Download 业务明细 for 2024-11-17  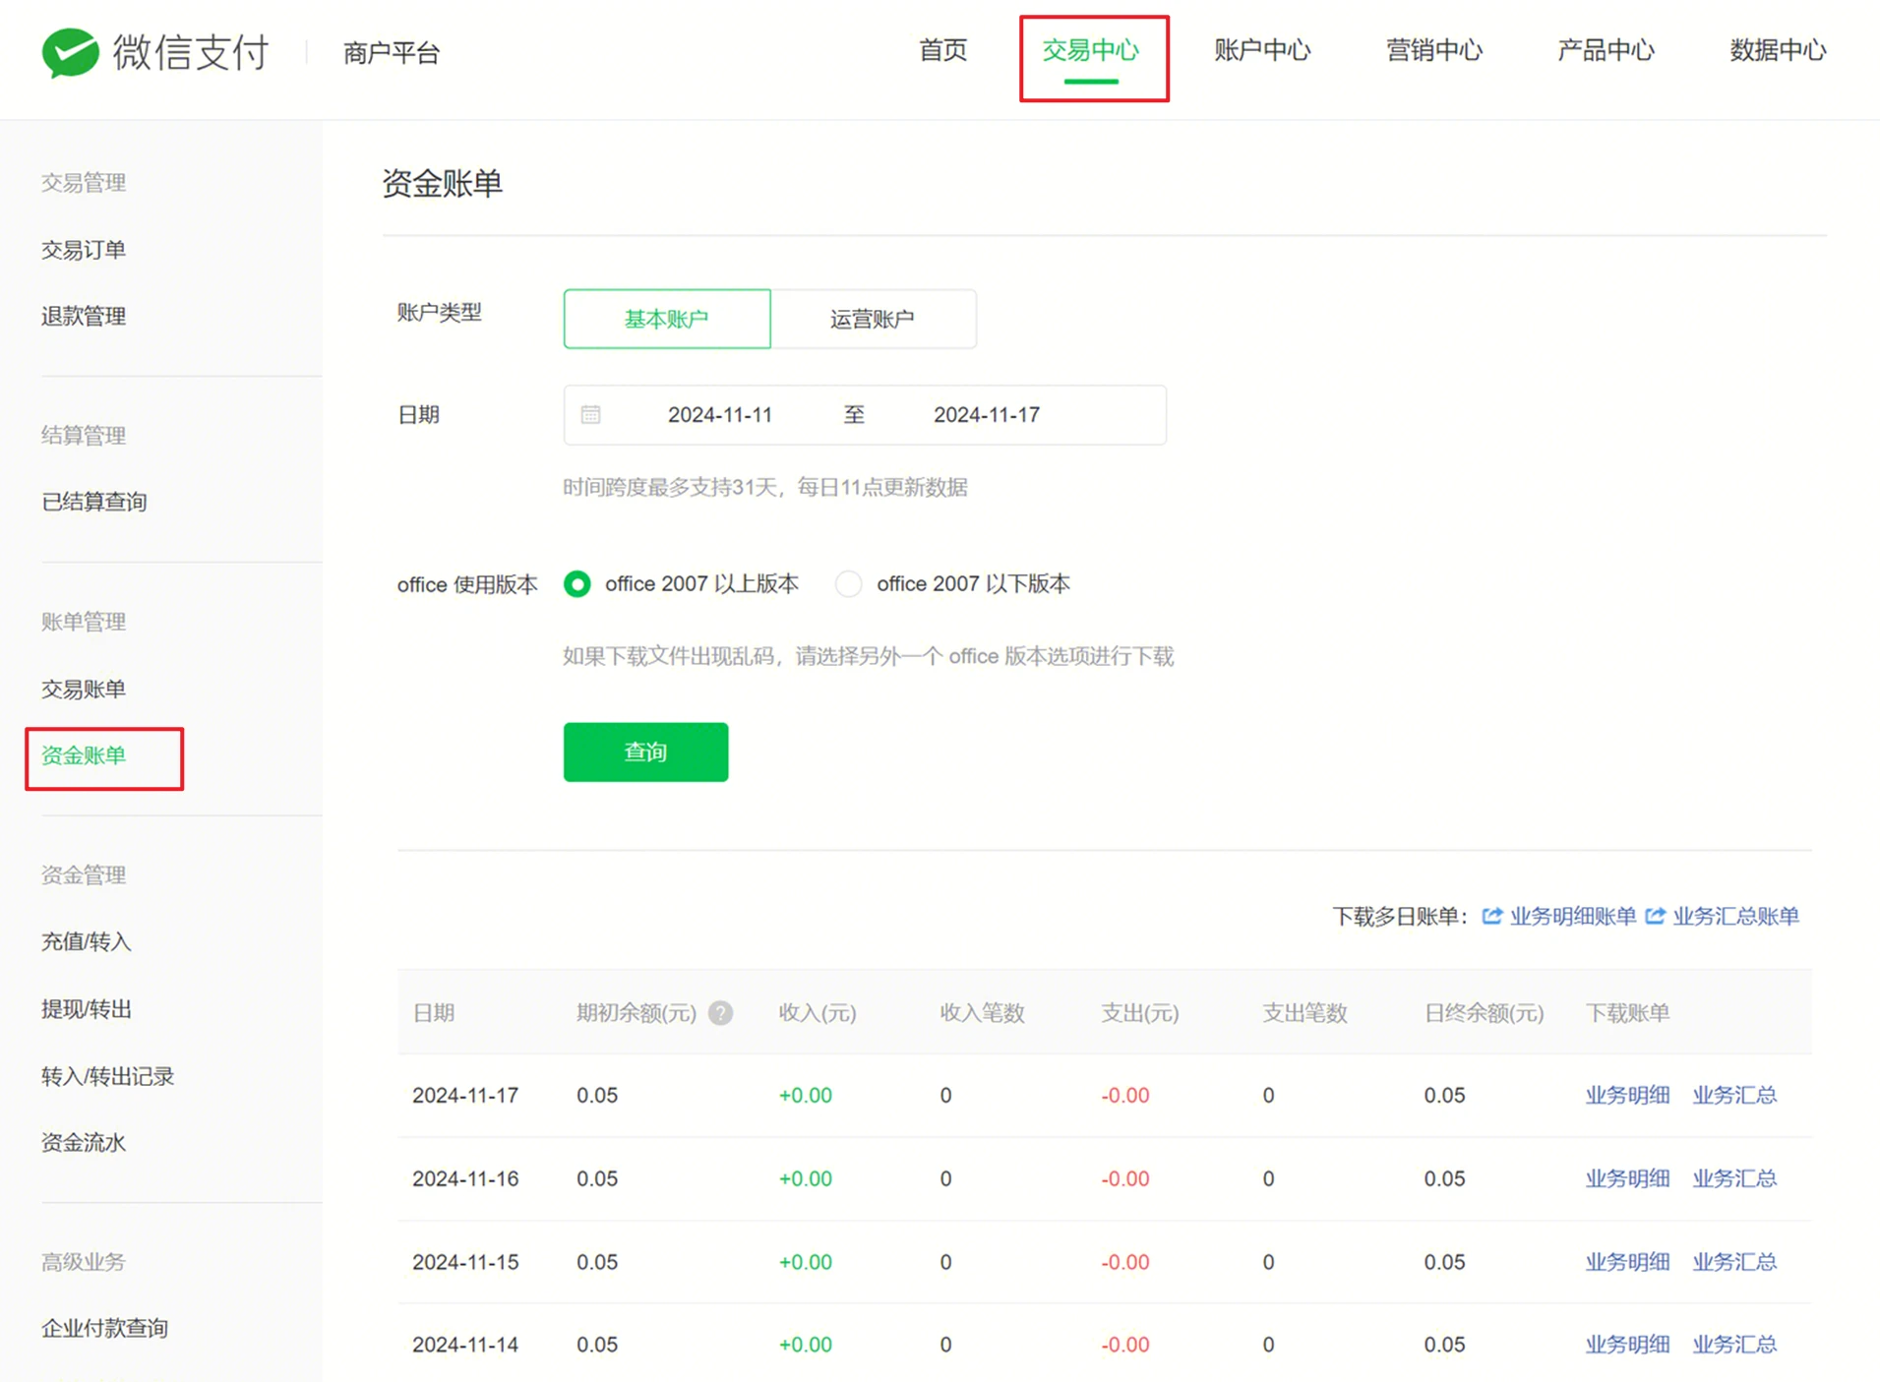(x=1627, y=1095)
